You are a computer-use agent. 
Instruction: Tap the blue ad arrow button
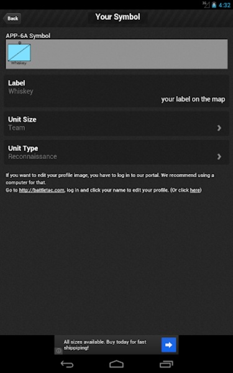click(x=169, y=344)
